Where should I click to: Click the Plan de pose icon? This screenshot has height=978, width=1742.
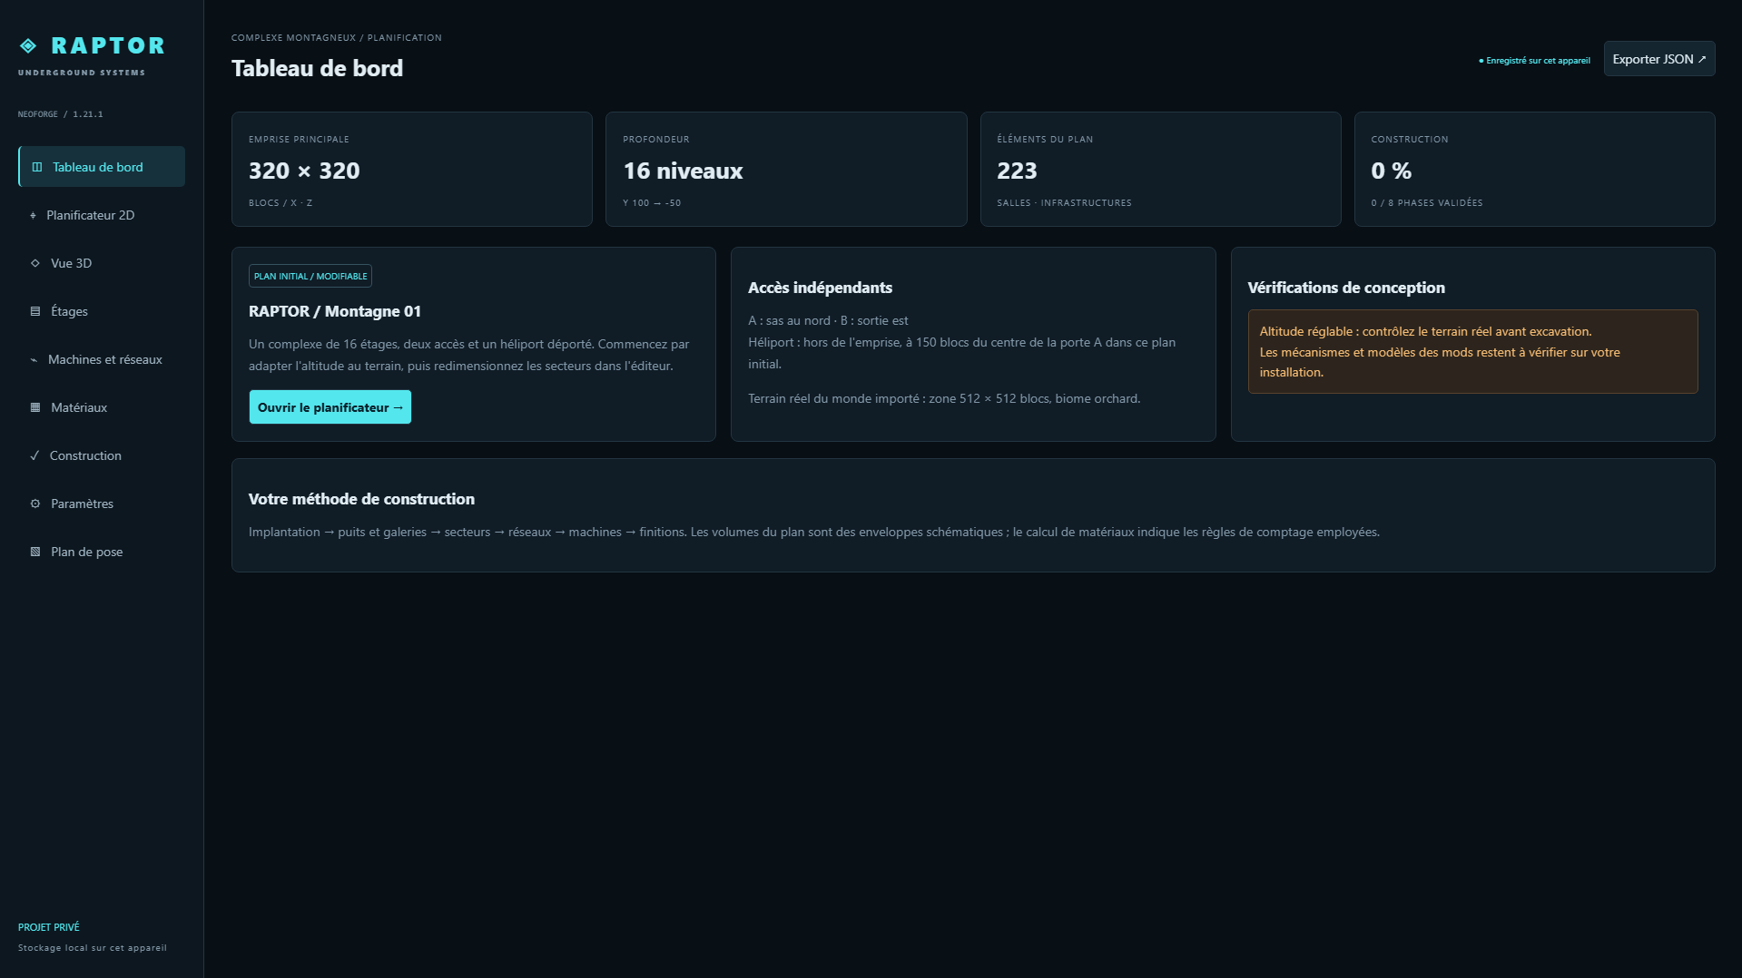pos(35,552)
